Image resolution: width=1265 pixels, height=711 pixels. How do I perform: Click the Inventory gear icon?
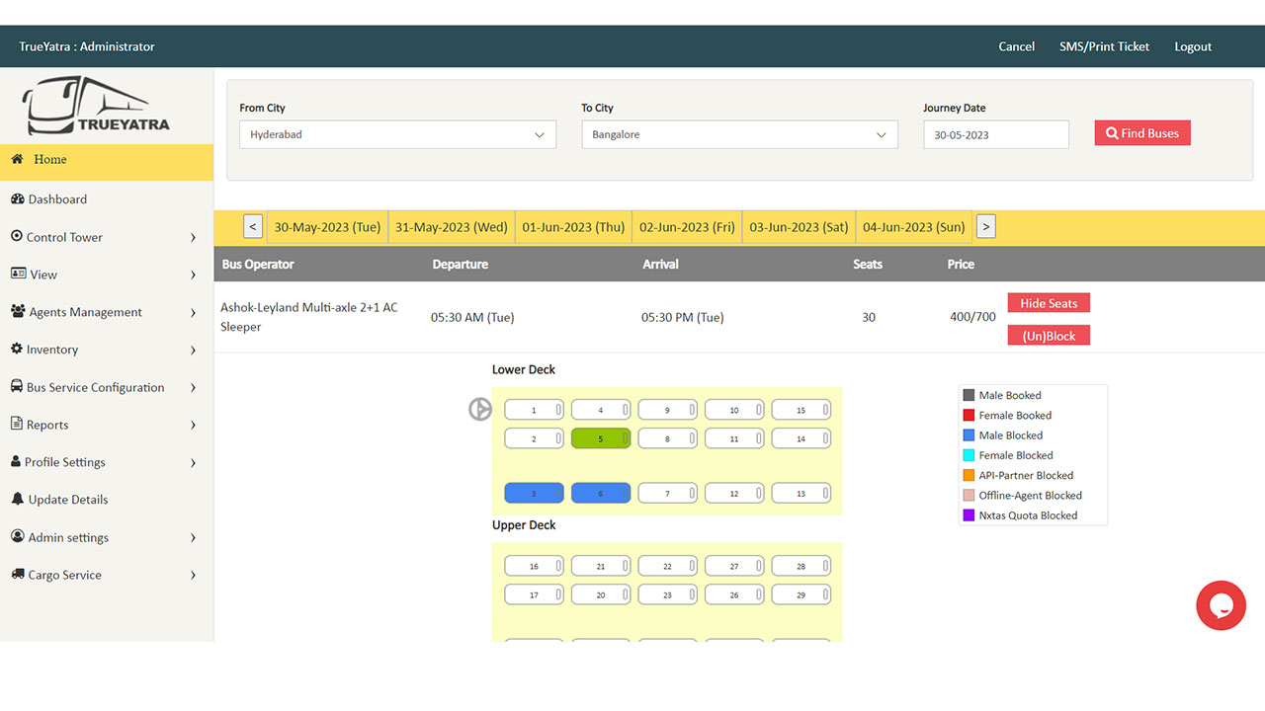point(17,350)
